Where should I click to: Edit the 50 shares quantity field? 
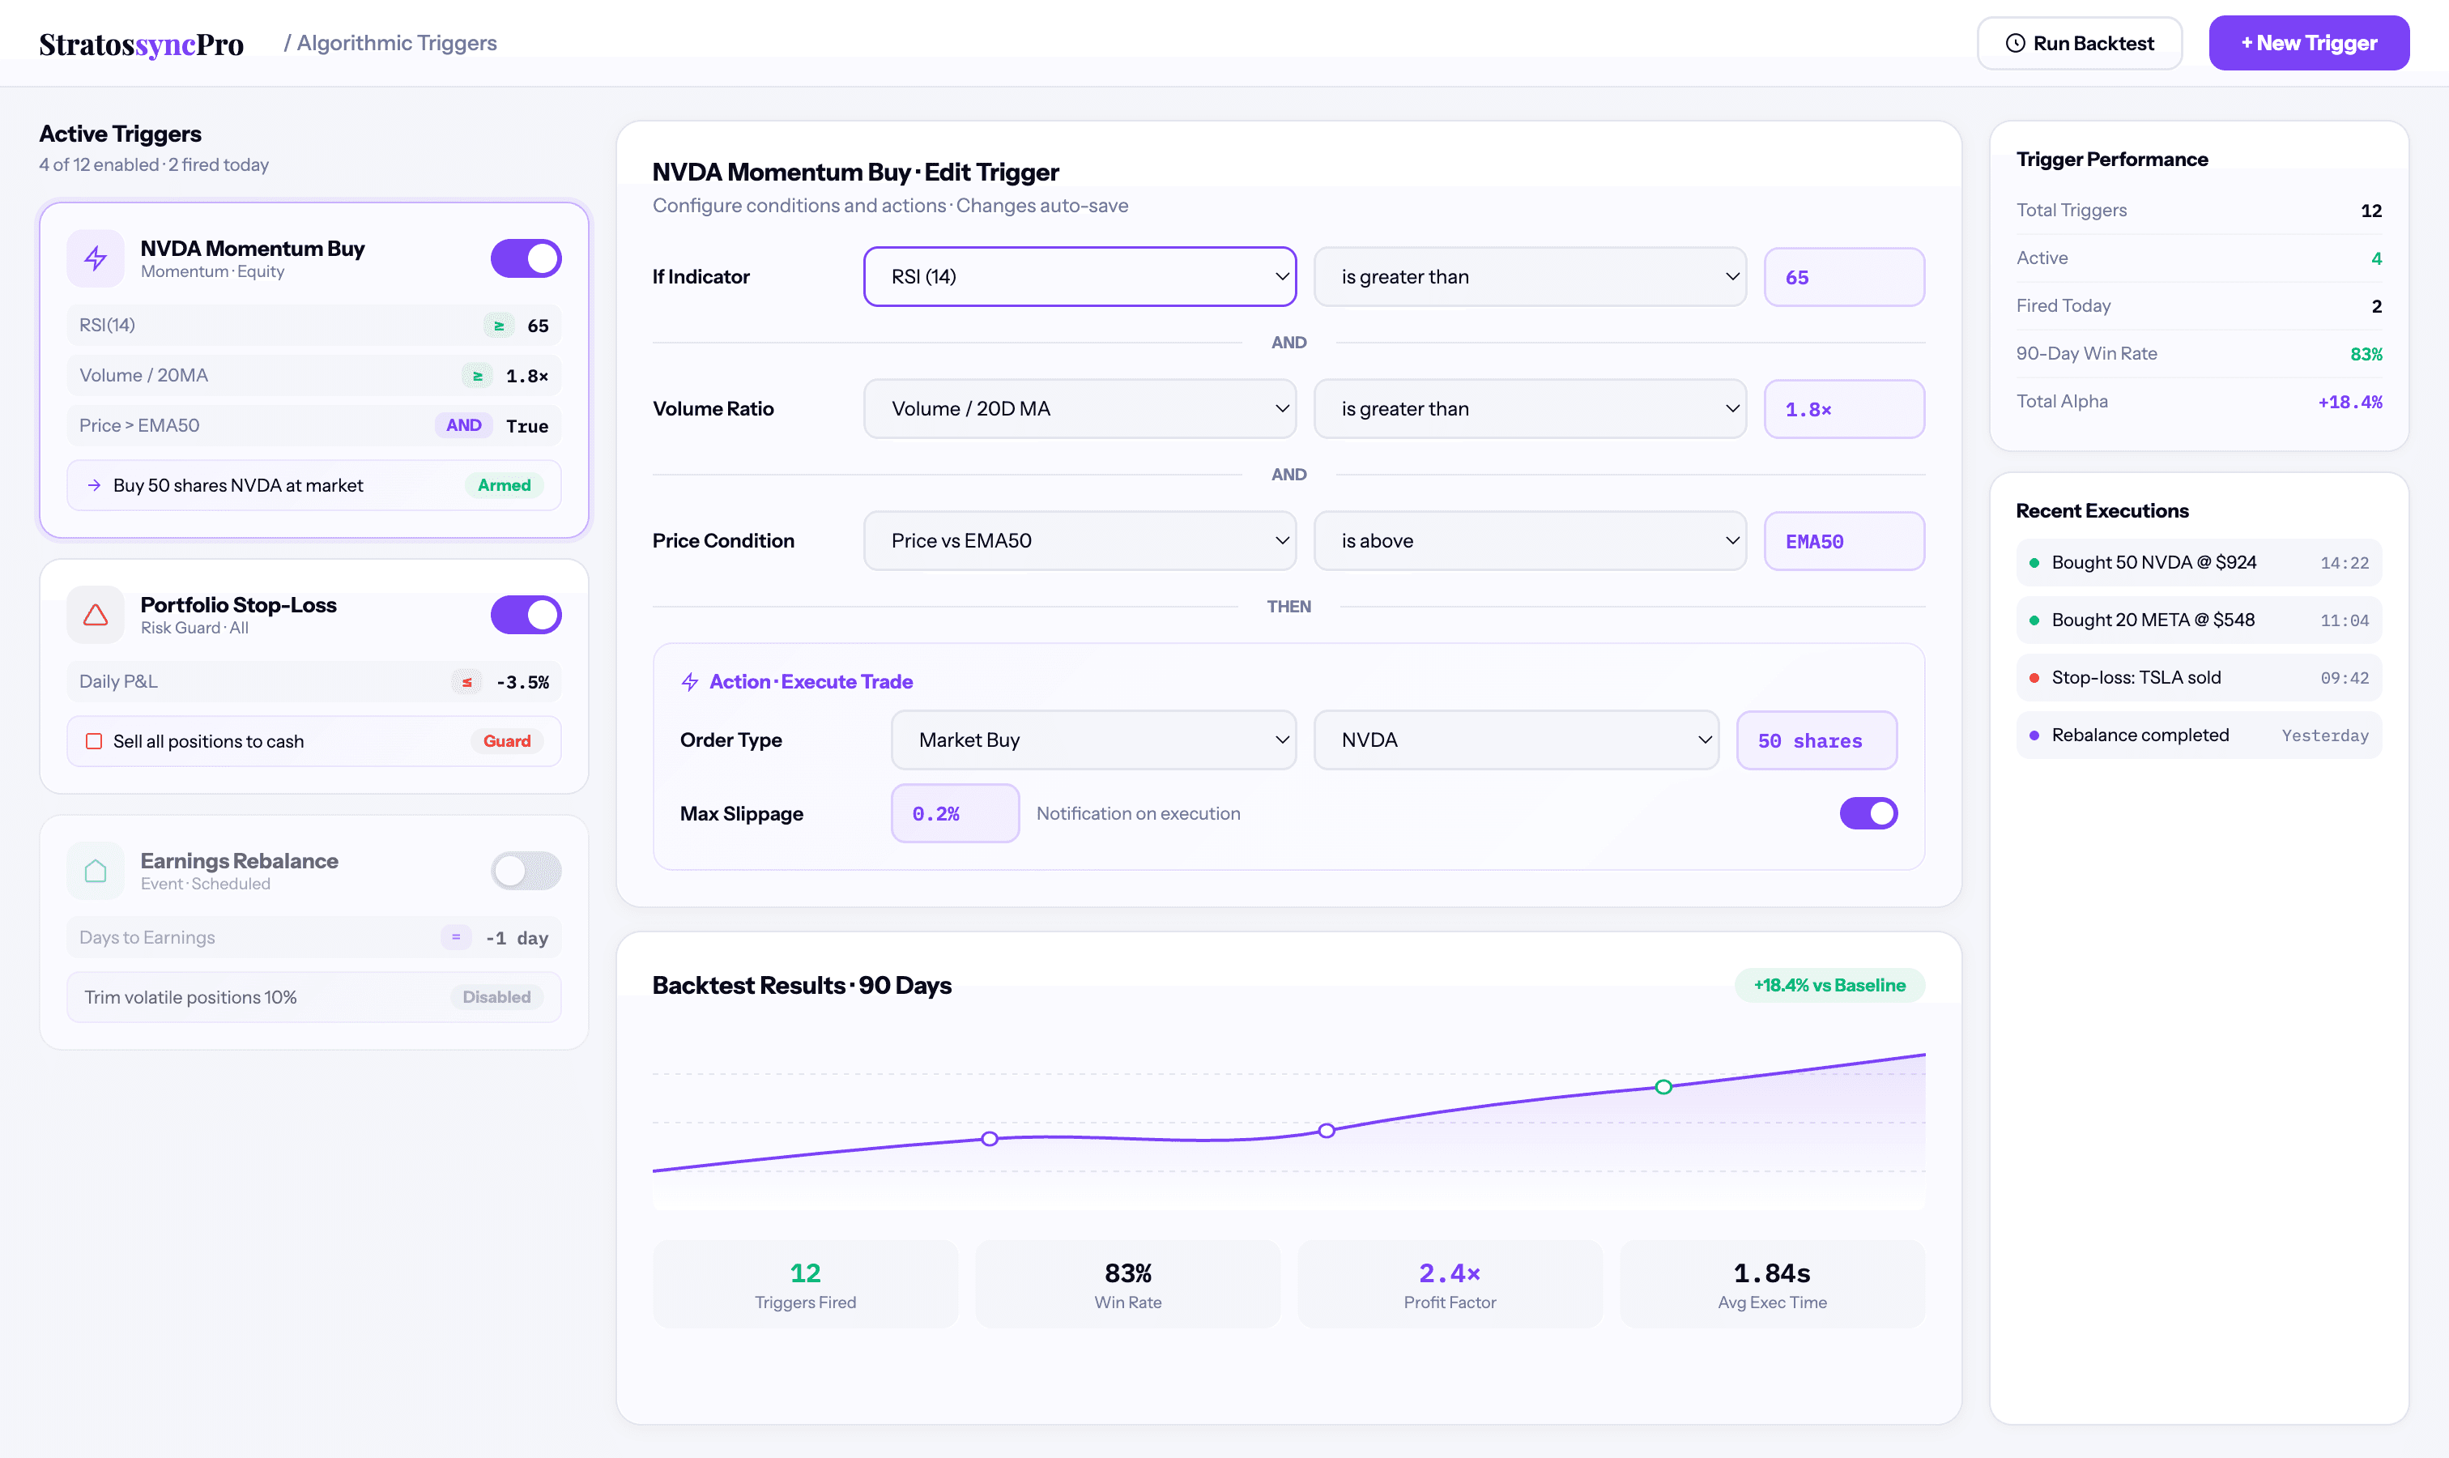pyautogui.click(x=1817, y=740)
